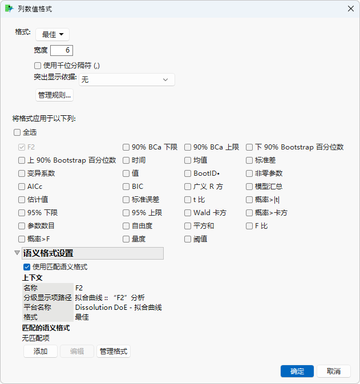Image resolution: width=360 pixels, height=384 pixels.
Task: Check 下 90% Bootstrap 百分位数 checkbox
Action: [x=249, y=147]
